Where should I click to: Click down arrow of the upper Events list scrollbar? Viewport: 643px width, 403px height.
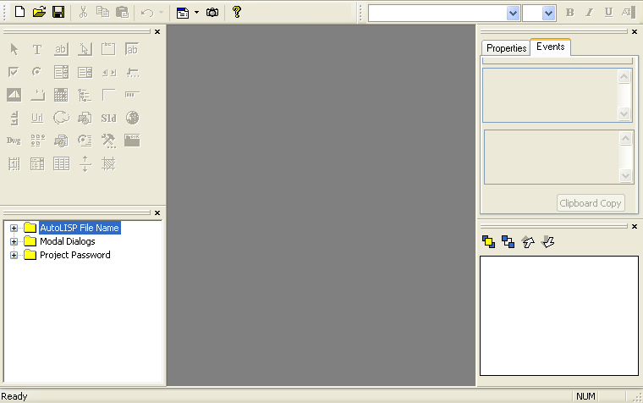tap(624, 113)
